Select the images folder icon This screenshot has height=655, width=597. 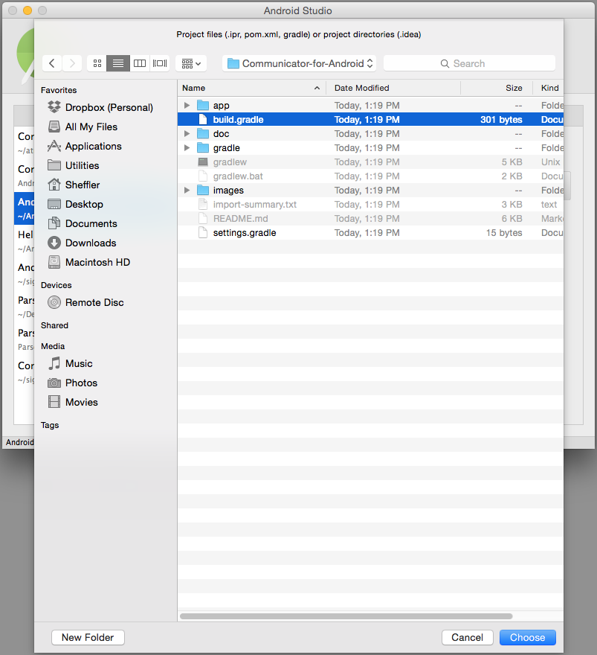click(203, 190)
